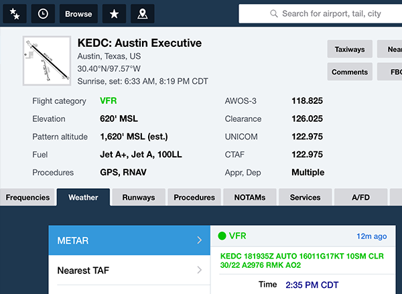Open the Procedures tab
402x294 pixels.
coord(194,198)
